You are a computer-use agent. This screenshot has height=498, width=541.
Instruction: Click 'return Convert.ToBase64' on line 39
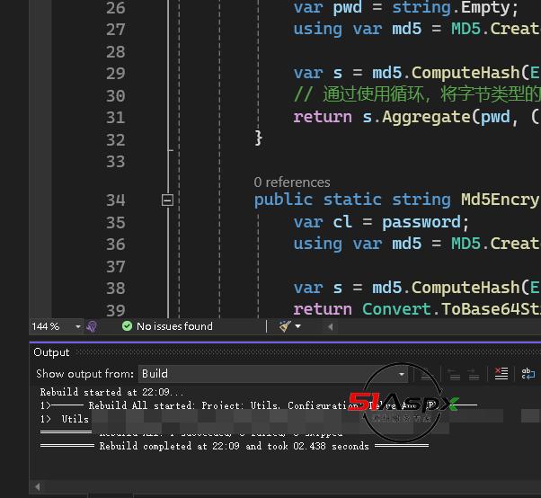pyautogui.click(x=417, y=309)
